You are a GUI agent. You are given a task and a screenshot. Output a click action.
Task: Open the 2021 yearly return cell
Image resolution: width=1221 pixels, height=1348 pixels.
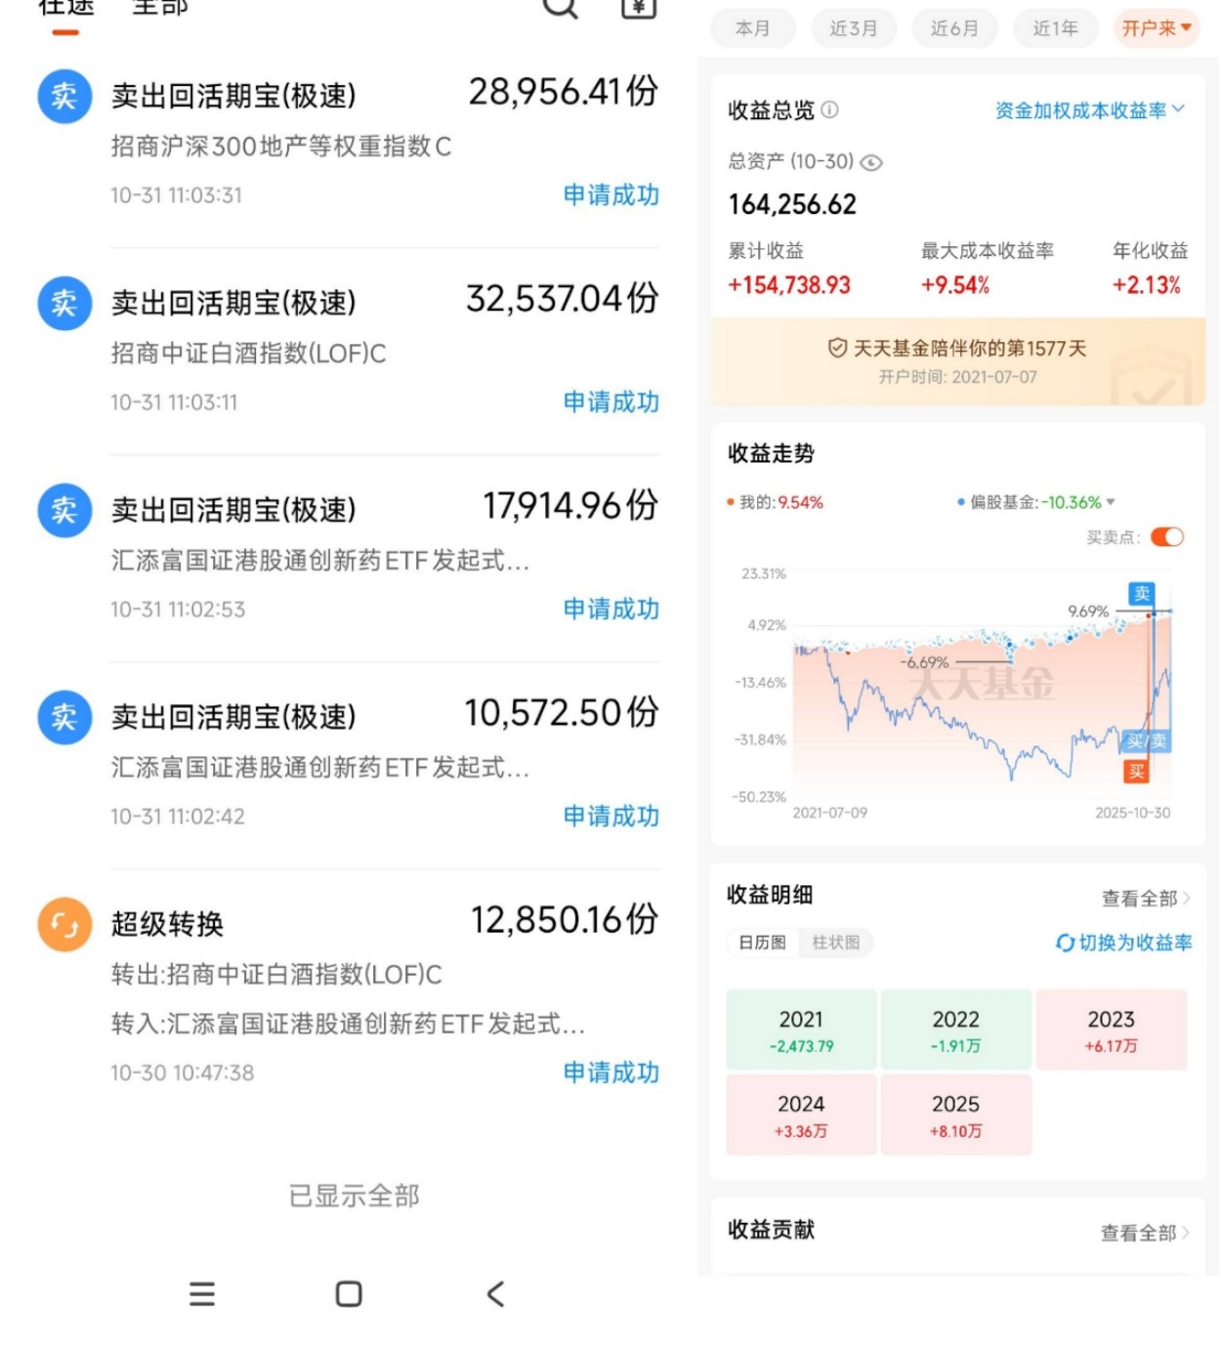pos(801,1030)
